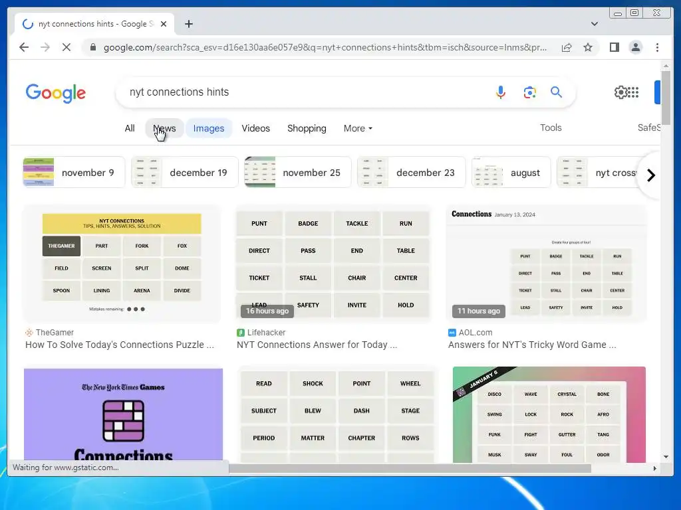Open the Shopping tab

tap(307, 128)
